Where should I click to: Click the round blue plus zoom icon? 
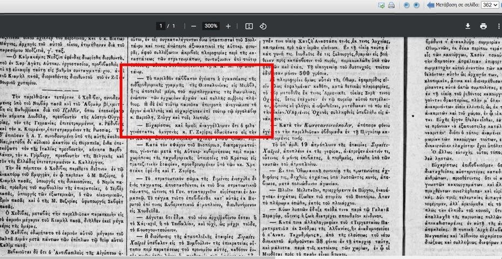pyautogui.click(x=416, y=5)
